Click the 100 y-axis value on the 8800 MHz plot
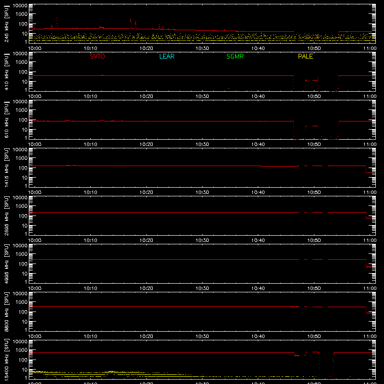This screenshot has height=384, width=384. click(23, 312)
